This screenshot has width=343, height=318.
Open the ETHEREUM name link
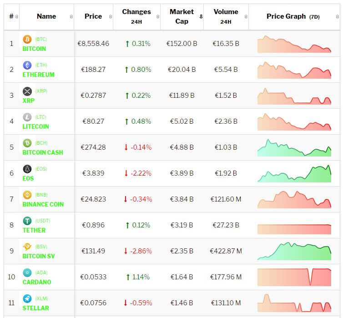tap(39, 75)
